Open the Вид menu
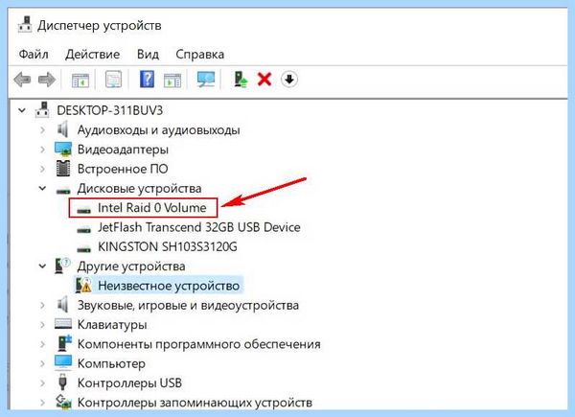The width and height of the screenshot is (575, 417). tap(148, 55)
